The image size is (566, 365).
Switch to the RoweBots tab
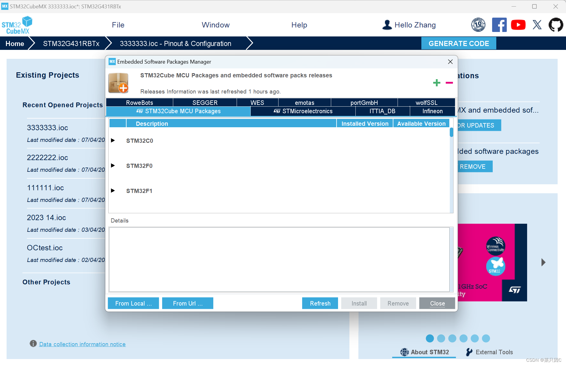tap(139, 102)
